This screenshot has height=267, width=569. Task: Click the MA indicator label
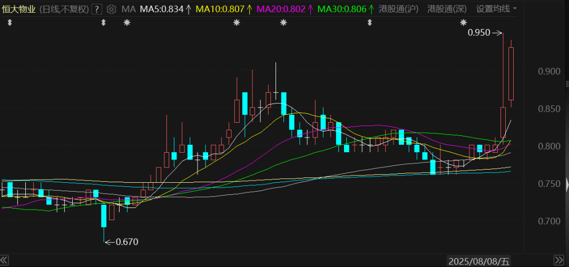128,9
